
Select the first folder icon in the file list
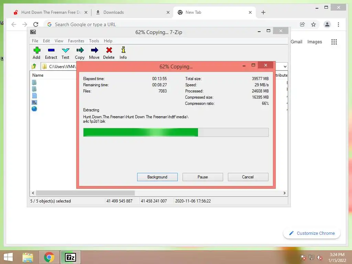click(x=34, y=82)
